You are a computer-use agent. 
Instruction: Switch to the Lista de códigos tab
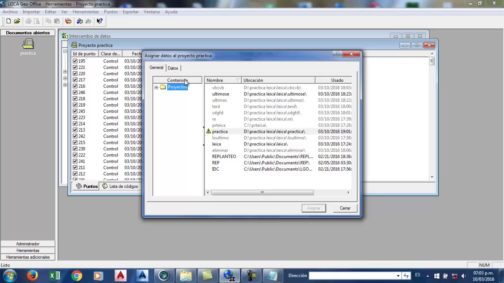pyautogui.click(x=120, y=186)
